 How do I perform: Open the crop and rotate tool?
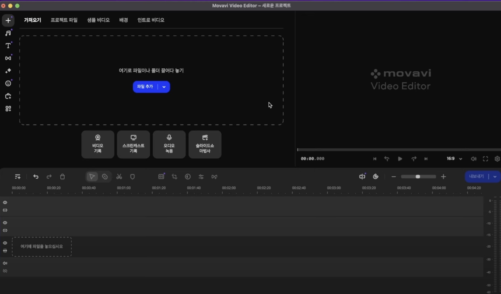[174, 177]
